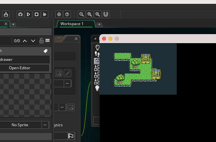Start the debugger with the bug icon
The height and width of the screenshot is (142, 216).
pyautogui.click(x=20, y=14)
